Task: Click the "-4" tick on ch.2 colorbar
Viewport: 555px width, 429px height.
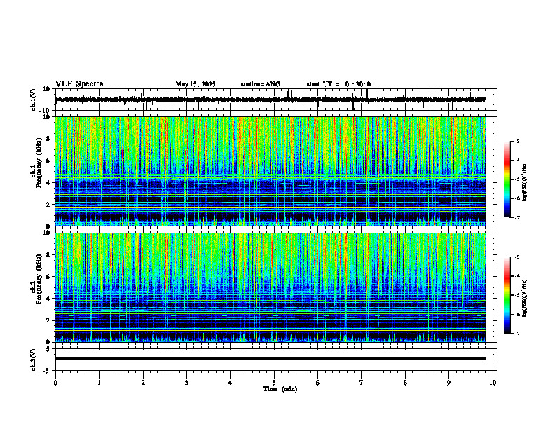Action: (516, 276)
